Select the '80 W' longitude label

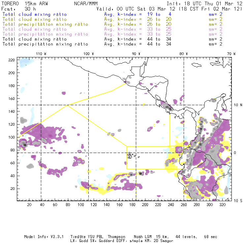pyautogui.click(x=183, y=54)
